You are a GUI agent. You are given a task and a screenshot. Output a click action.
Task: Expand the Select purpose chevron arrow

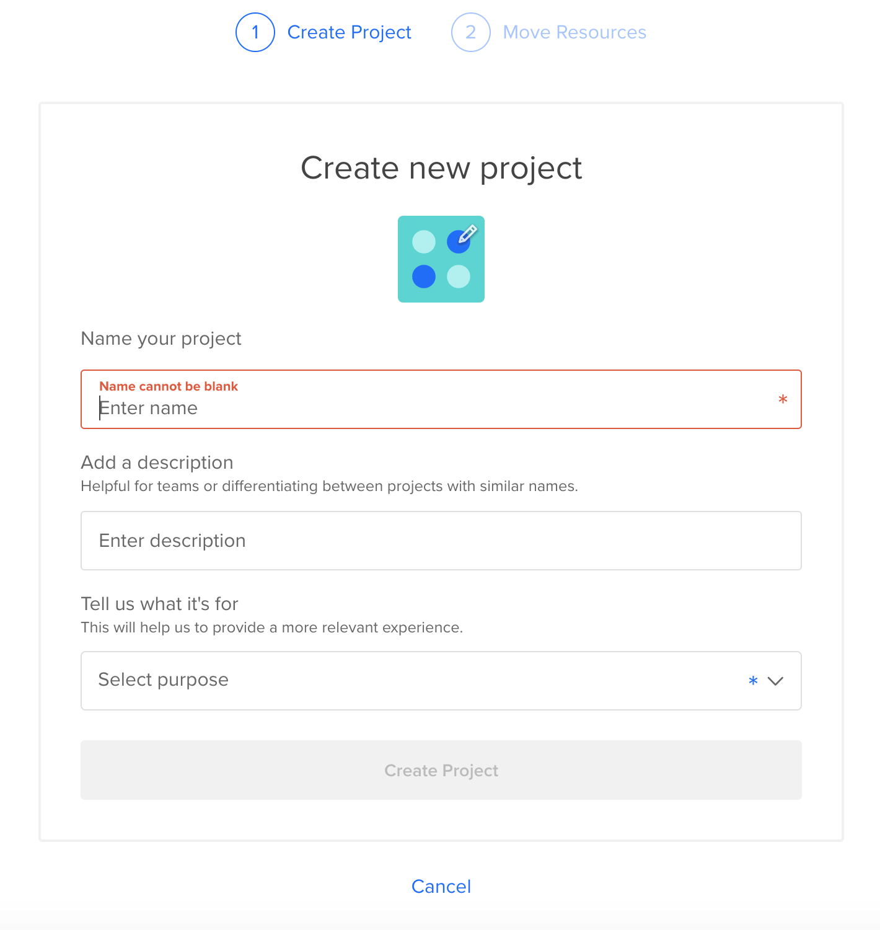point(775,681)
